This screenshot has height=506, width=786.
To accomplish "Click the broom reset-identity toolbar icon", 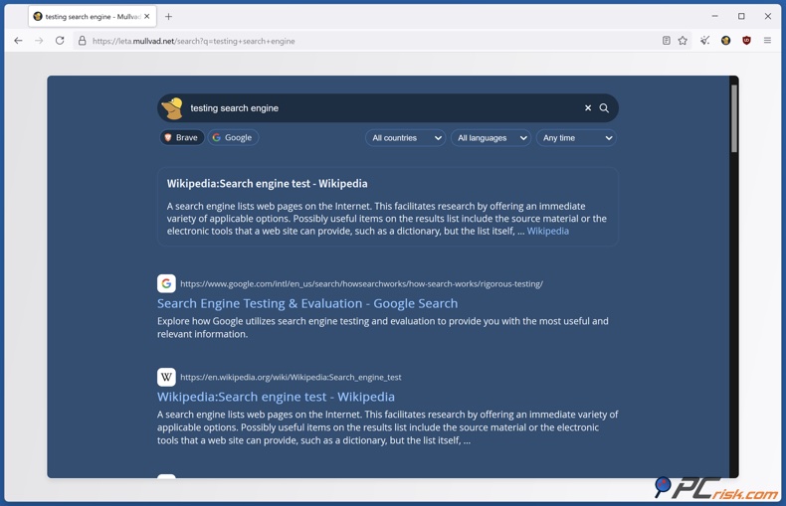I will [704, 41].
